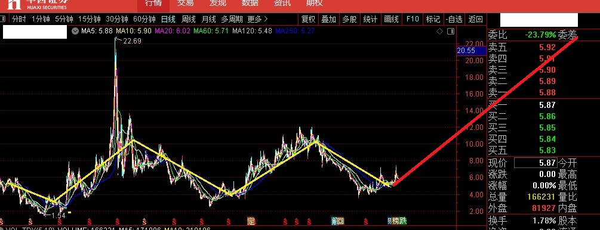The height and width of the screenshot is (230, 600).
Task: Click the round indicator menu icon before MA5
Action: [x=75, y=31]
